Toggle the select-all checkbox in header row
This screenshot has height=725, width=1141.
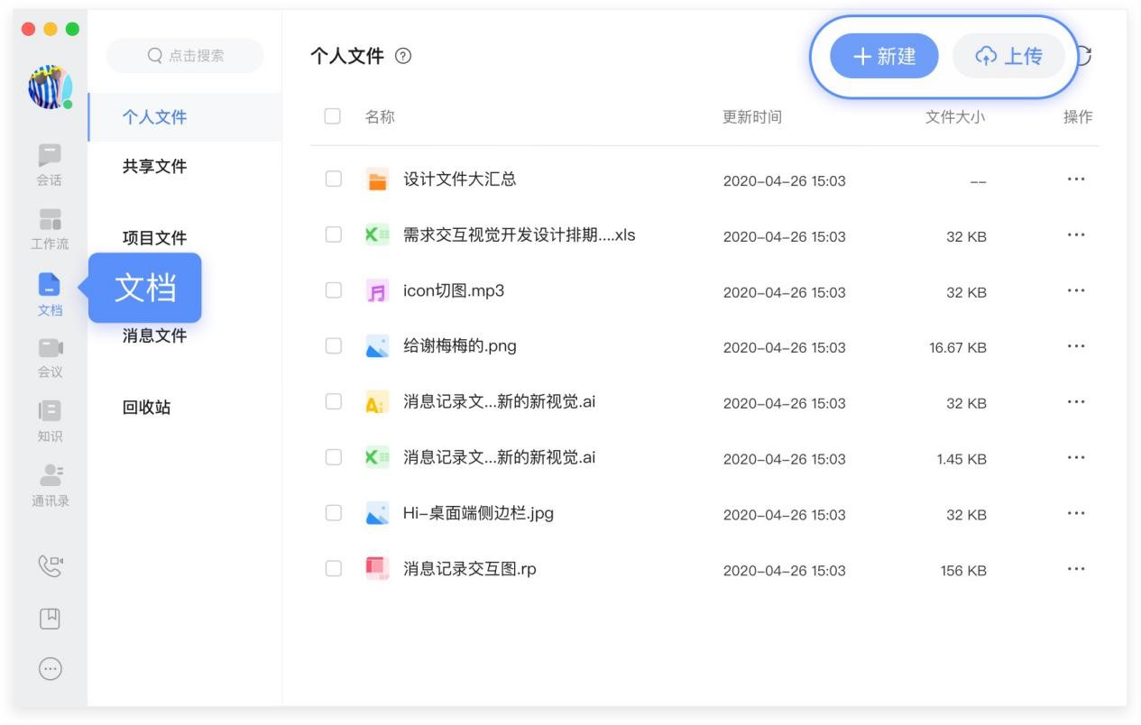(x=333, y=116)
